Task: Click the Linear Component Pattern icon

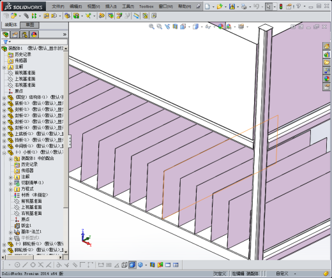Action: click(x=34, y=16)
